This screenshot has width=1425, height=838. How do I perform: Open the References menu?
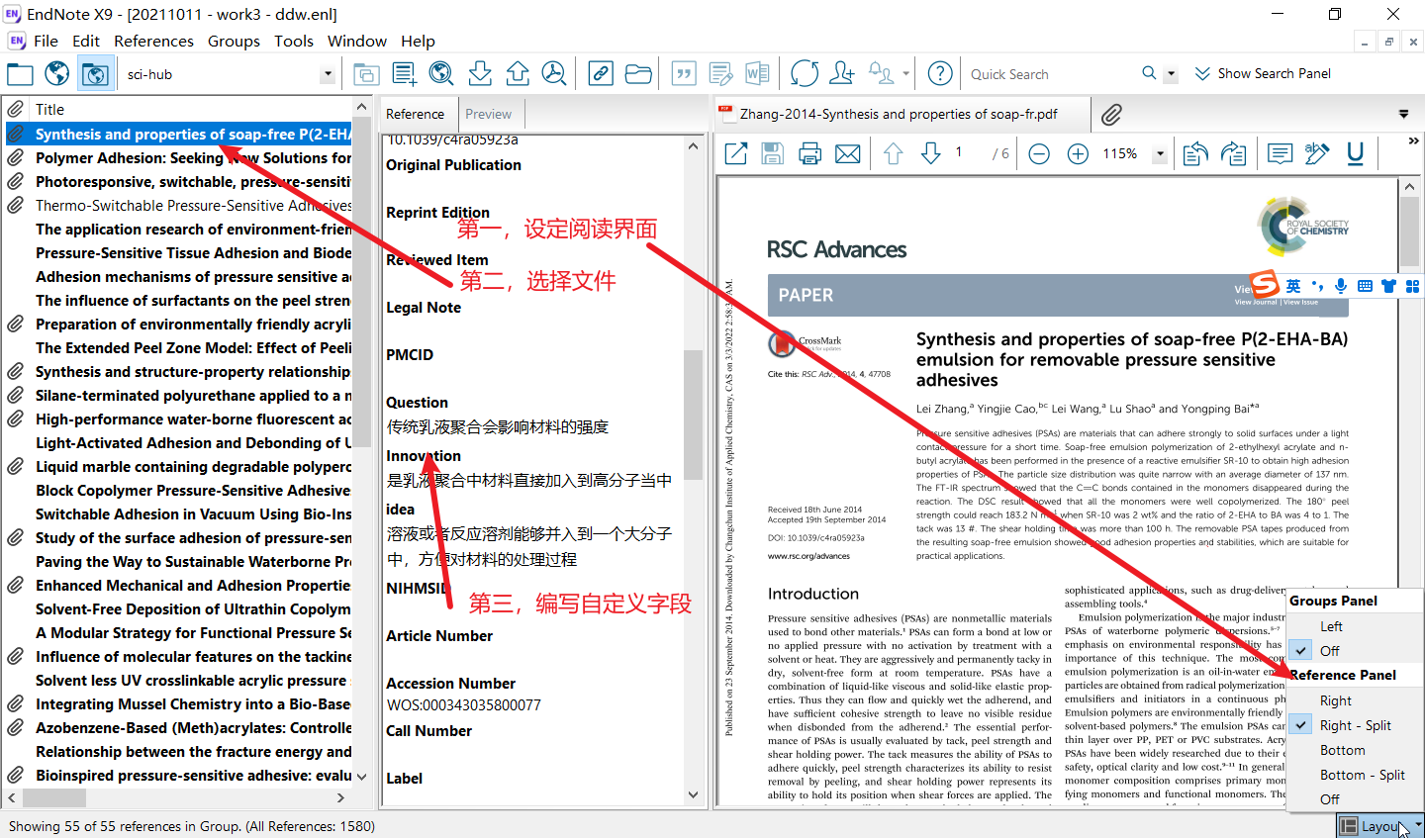pyautogui.click(x=153, y=41)
